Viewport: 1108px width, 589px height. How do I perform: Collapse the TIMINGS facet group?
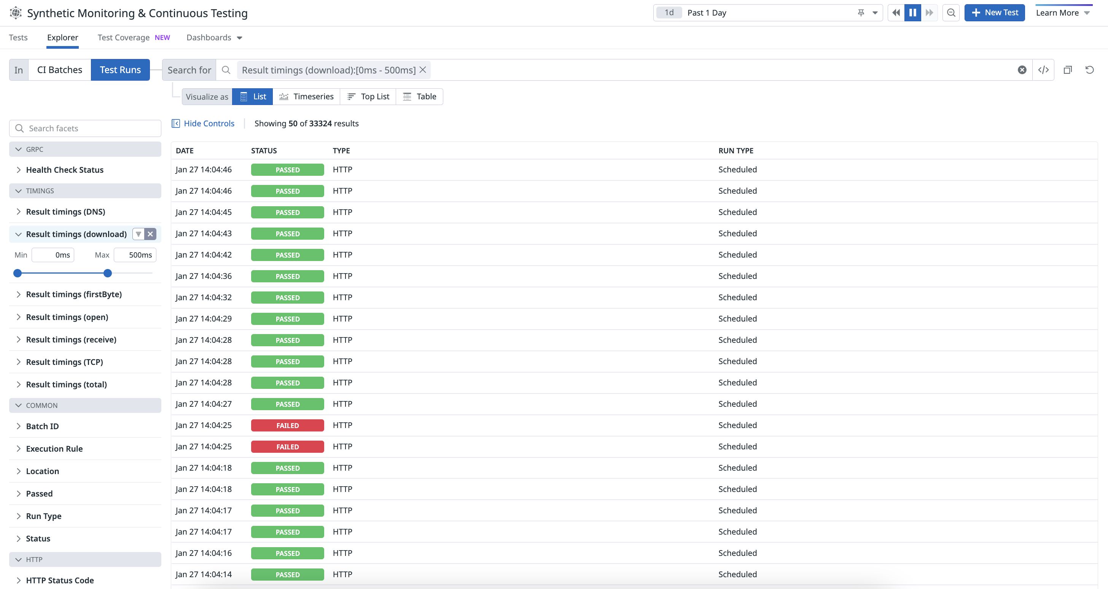point(40,191)
